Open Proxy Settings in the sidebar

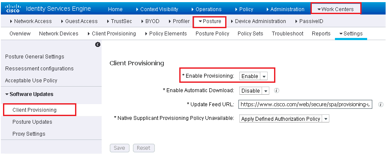point(29,134)
